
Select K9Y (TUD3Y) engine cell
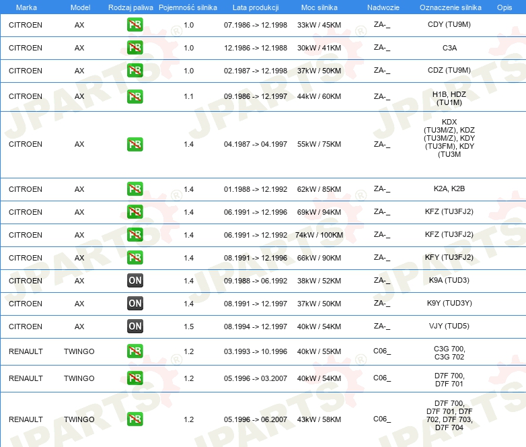click(449, 303)
